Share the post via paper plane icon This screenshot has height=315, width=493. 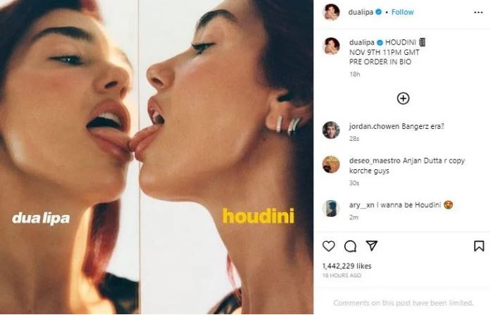click(372, 246)
